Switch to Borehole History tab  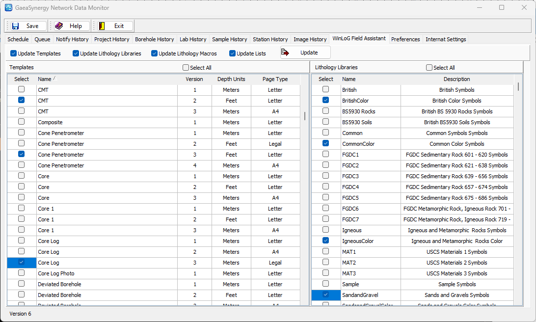click(x=155, y=39)
